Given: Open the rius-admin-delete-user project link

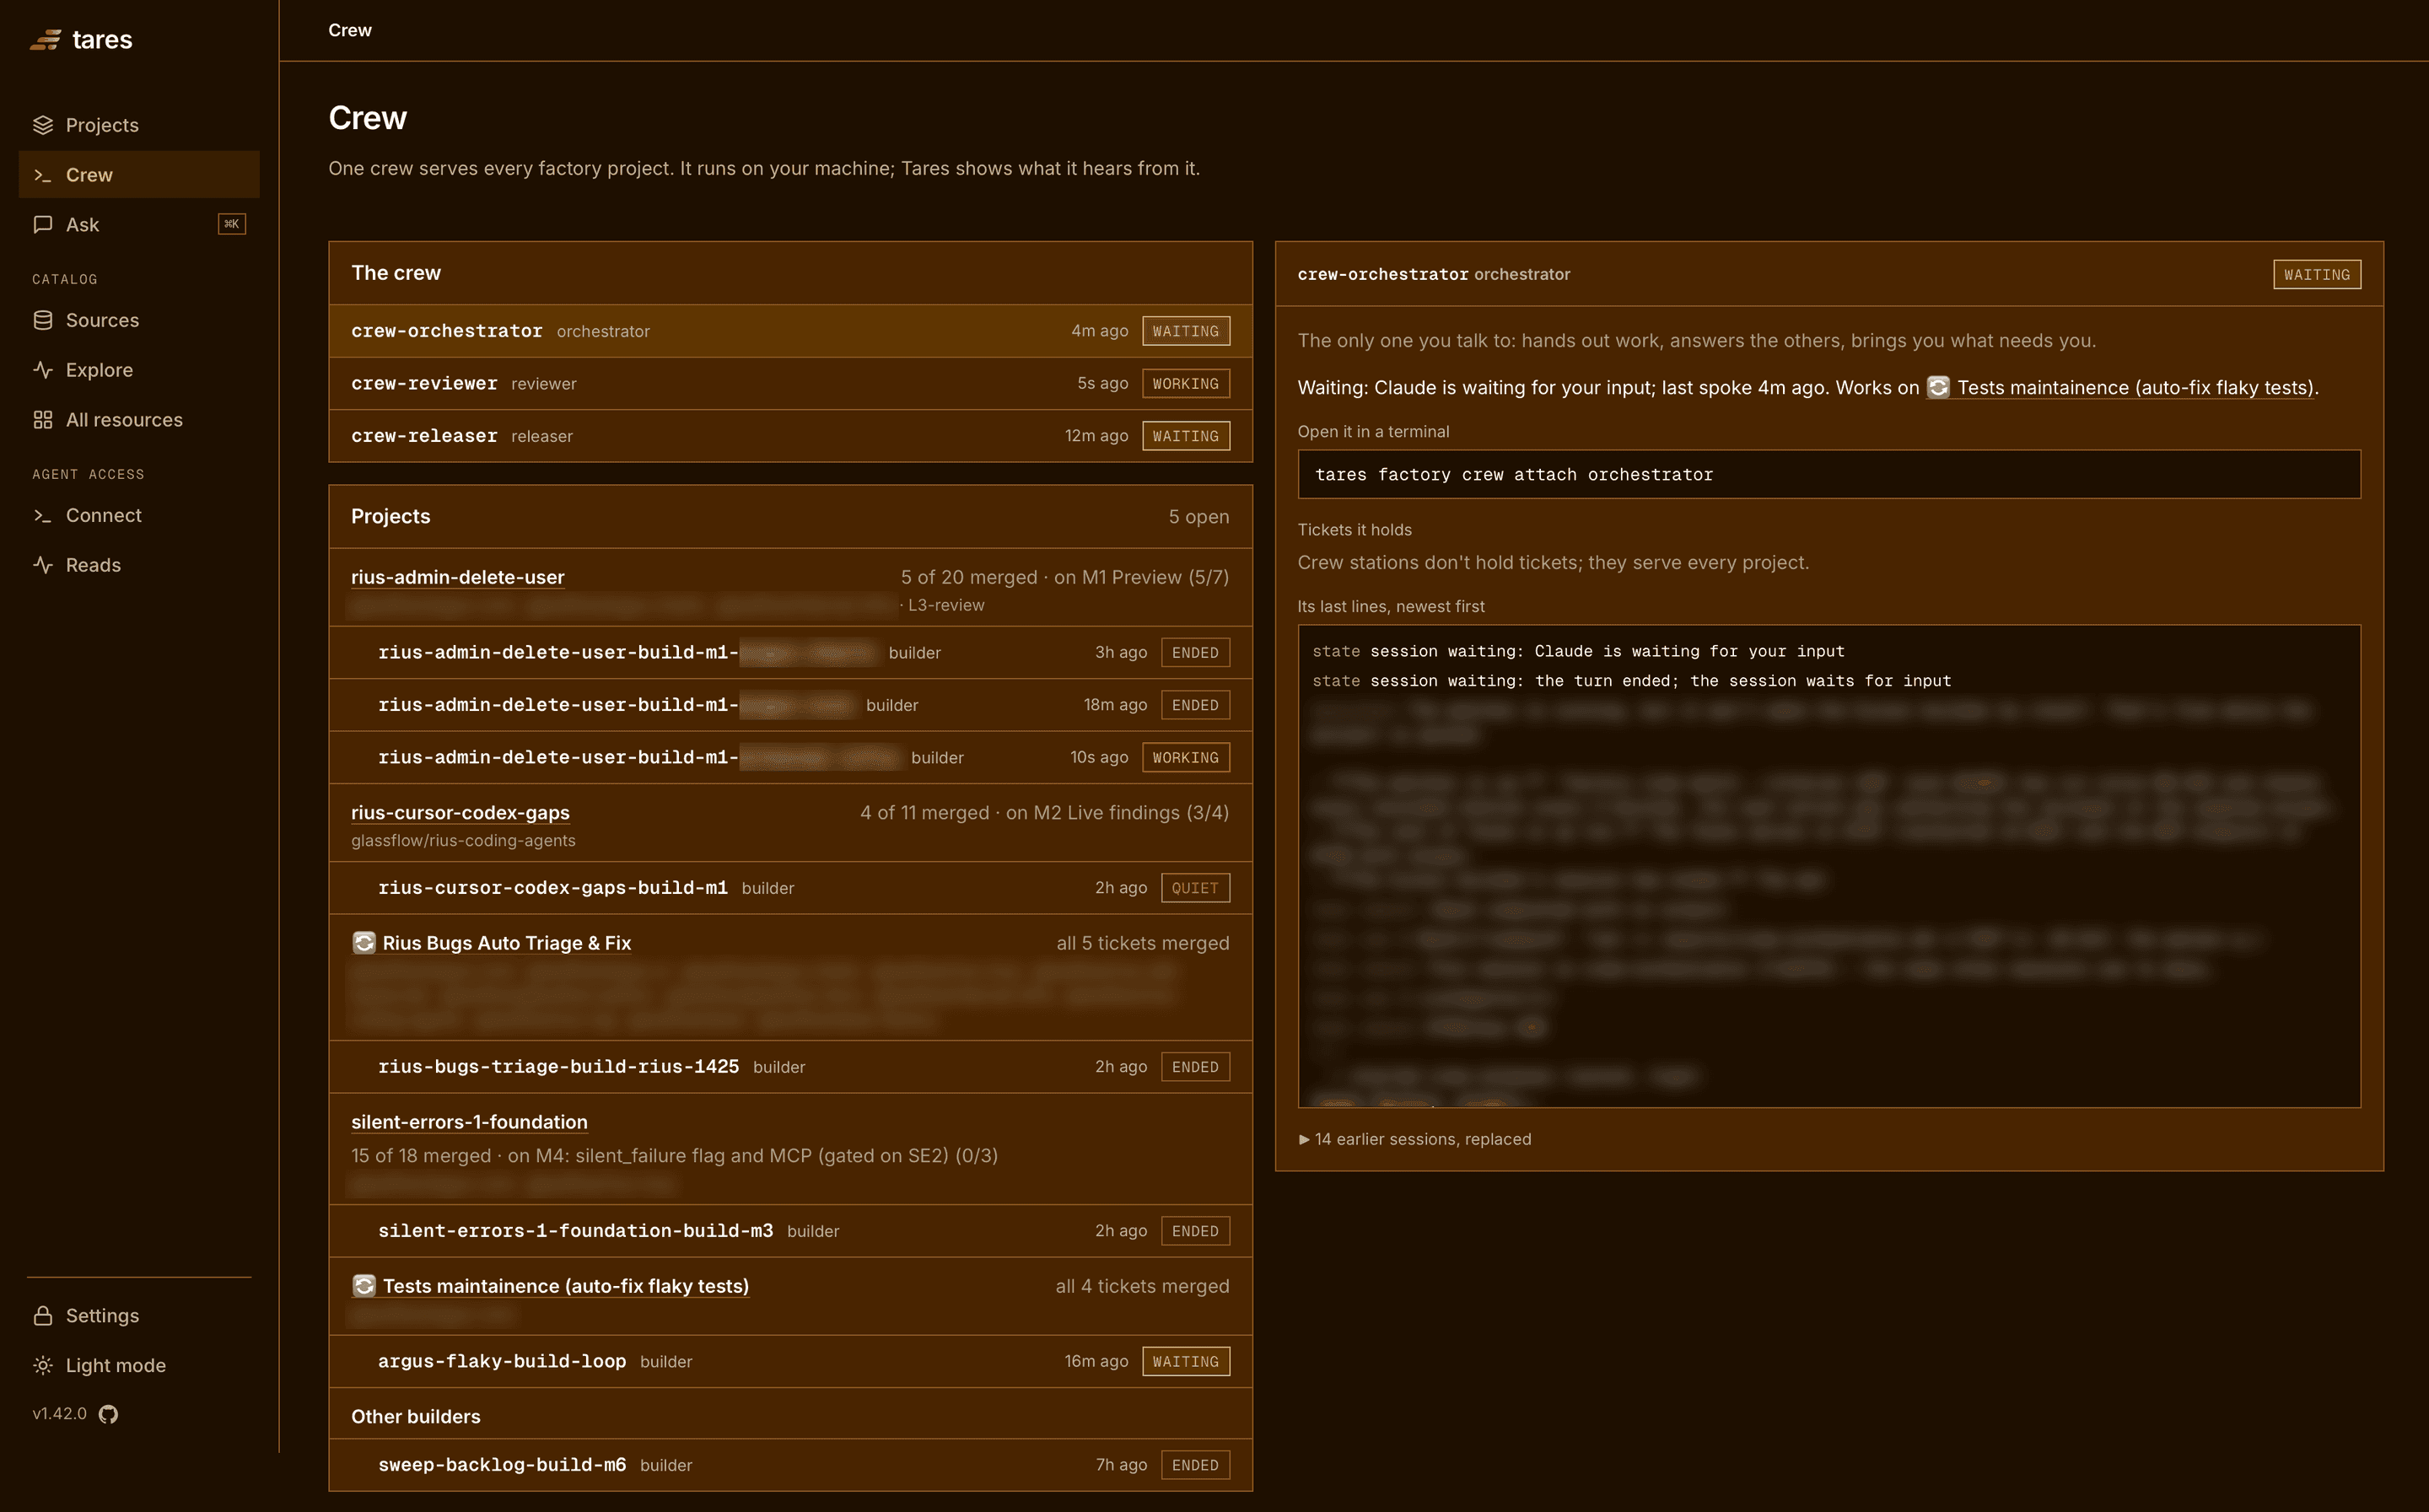Looking at the screenshot, I should tap(457, 577).
